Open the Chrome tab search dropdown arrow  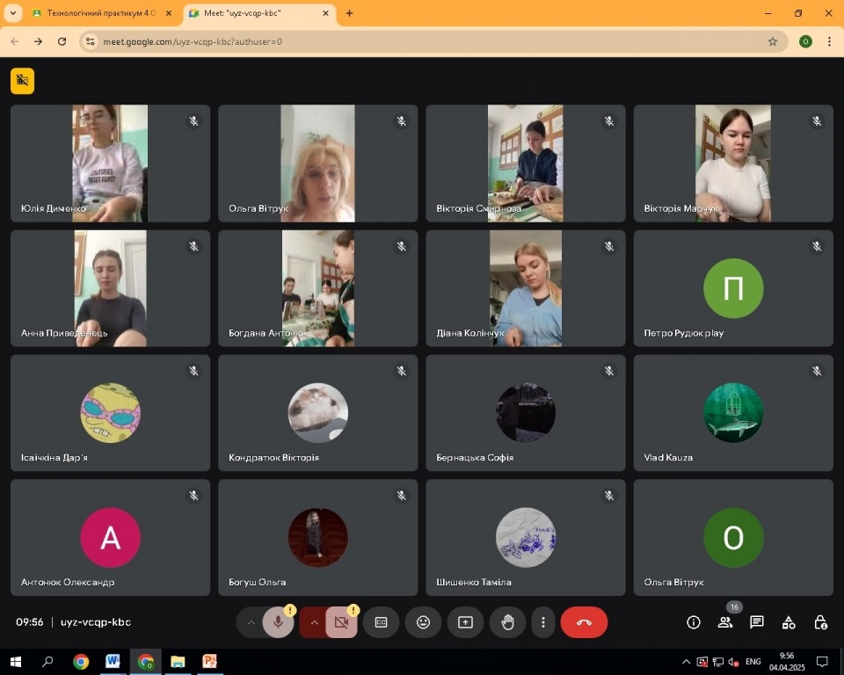(13, 13)
